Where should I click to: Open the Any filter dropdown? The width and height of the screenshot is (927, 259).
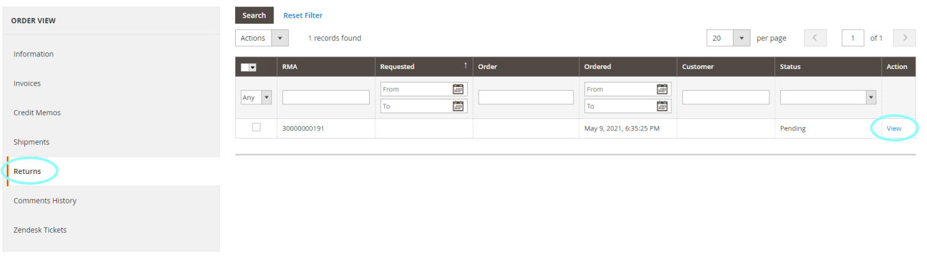[256, 97]
